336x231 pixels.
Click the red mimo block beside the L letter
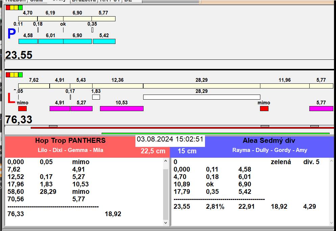[x=22, y=108]
